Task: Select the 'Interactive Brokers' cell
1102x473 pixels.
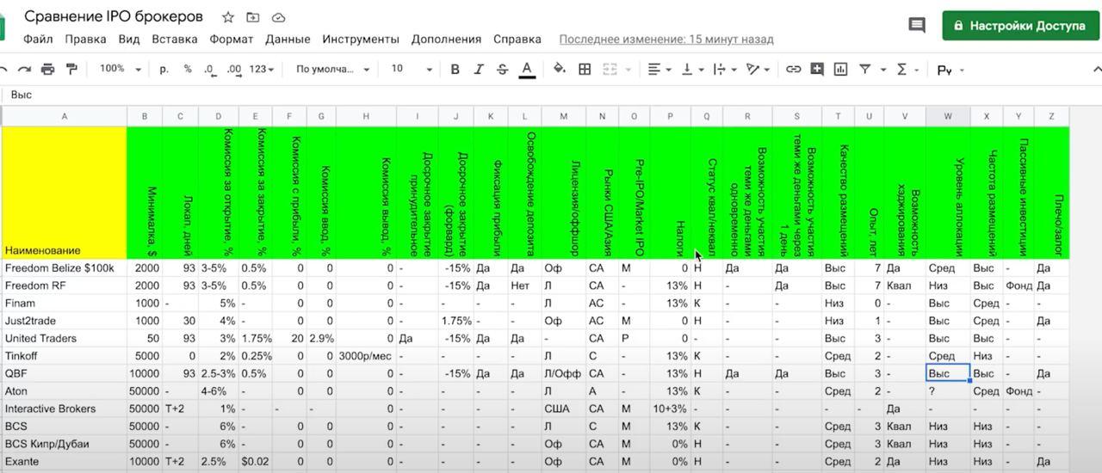Action: coord(64,408)
